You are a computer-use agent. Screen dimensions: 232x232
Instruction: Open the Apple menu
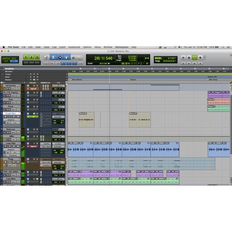click(4, 47)
